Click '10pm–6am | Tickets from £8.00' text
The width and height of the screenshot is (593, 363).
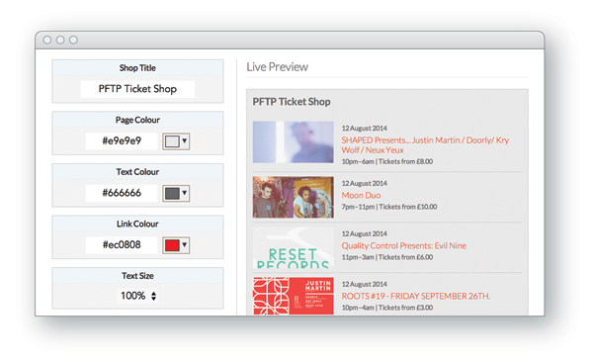(x=387, y=161)
